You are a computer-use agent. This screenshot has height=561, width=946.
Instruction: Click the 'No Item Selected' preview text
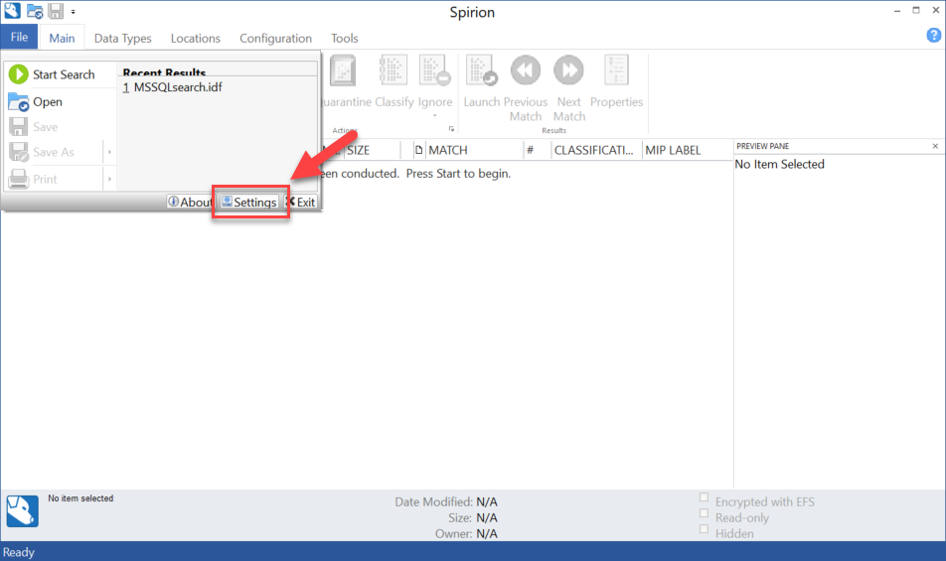coord(779,164)
